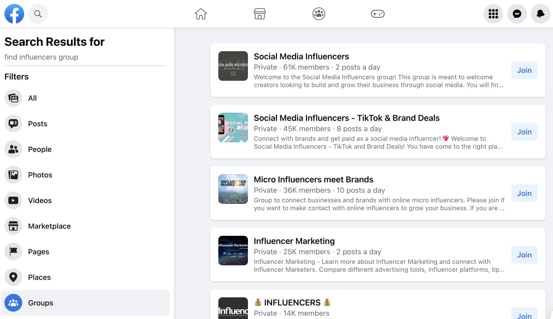This screenshot has height=319, width=553.
Task: Click 'Private · 25K members · 2 posts a day'
Action: [317, 252]
